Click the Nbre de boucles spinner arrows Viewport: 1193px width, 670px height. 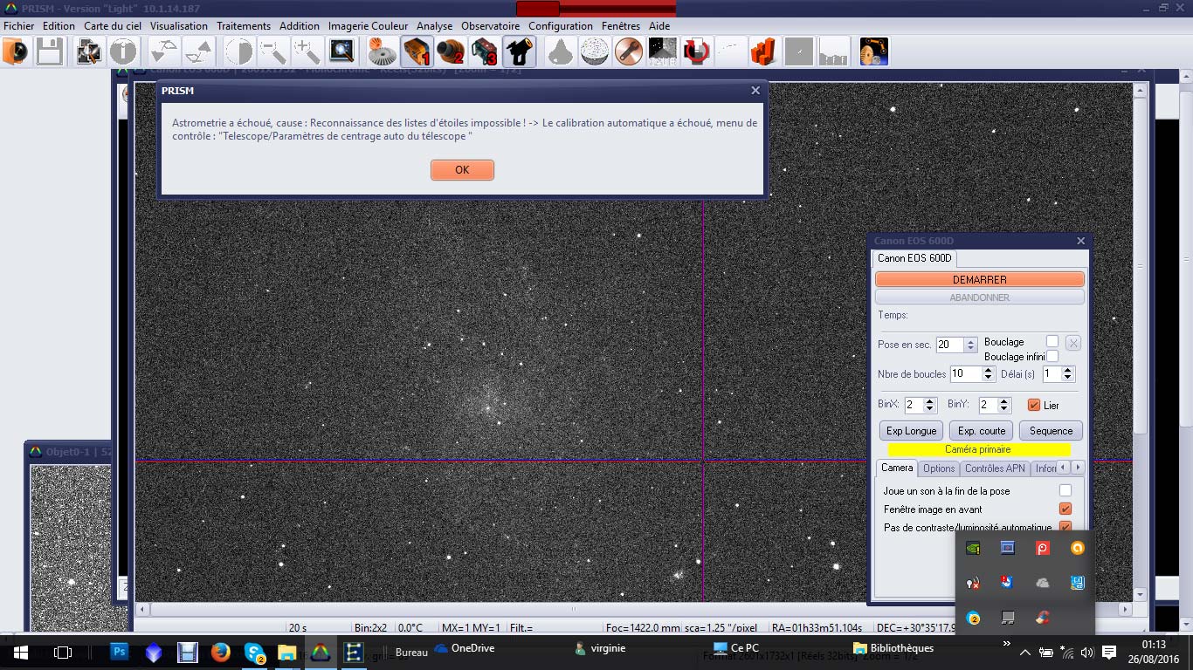pyautogui.click(x=989, y=374)
